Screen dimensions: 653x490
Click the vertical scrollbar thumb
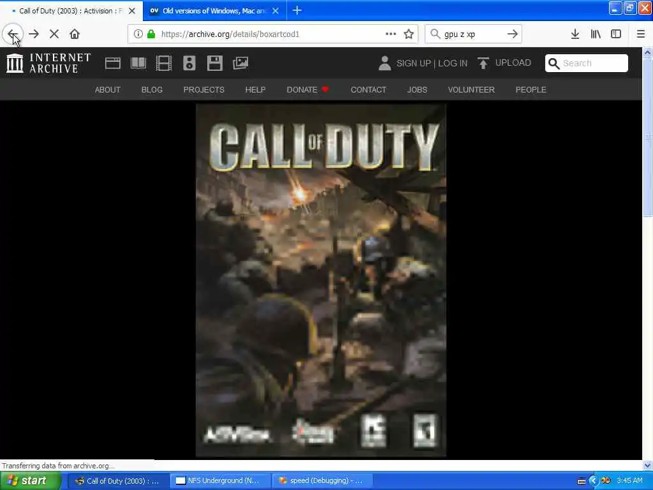click(x=648, y=137)
